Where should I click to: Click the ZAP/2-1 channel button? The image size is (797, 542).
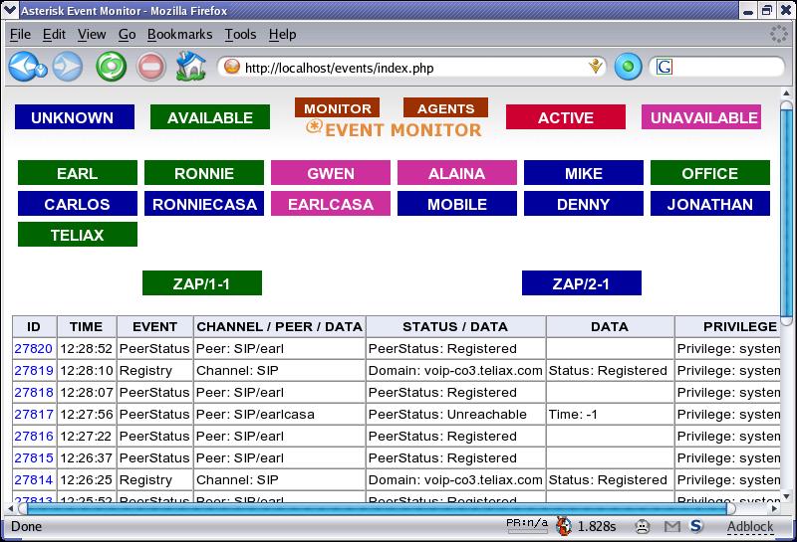[x=581, y=284]
